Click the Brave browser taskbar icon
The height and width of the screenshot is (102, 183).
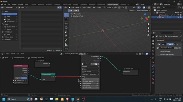(67, 99)
